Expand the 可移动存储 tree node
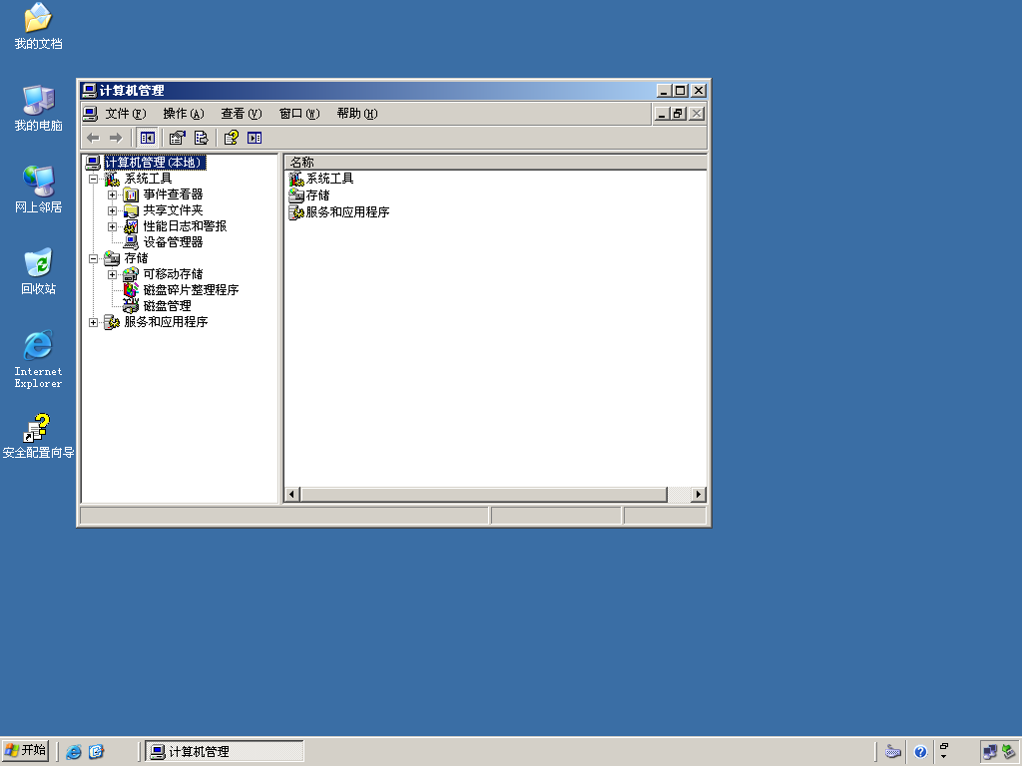The width and height of the screenshot is (1022, 766). [112, 274]
